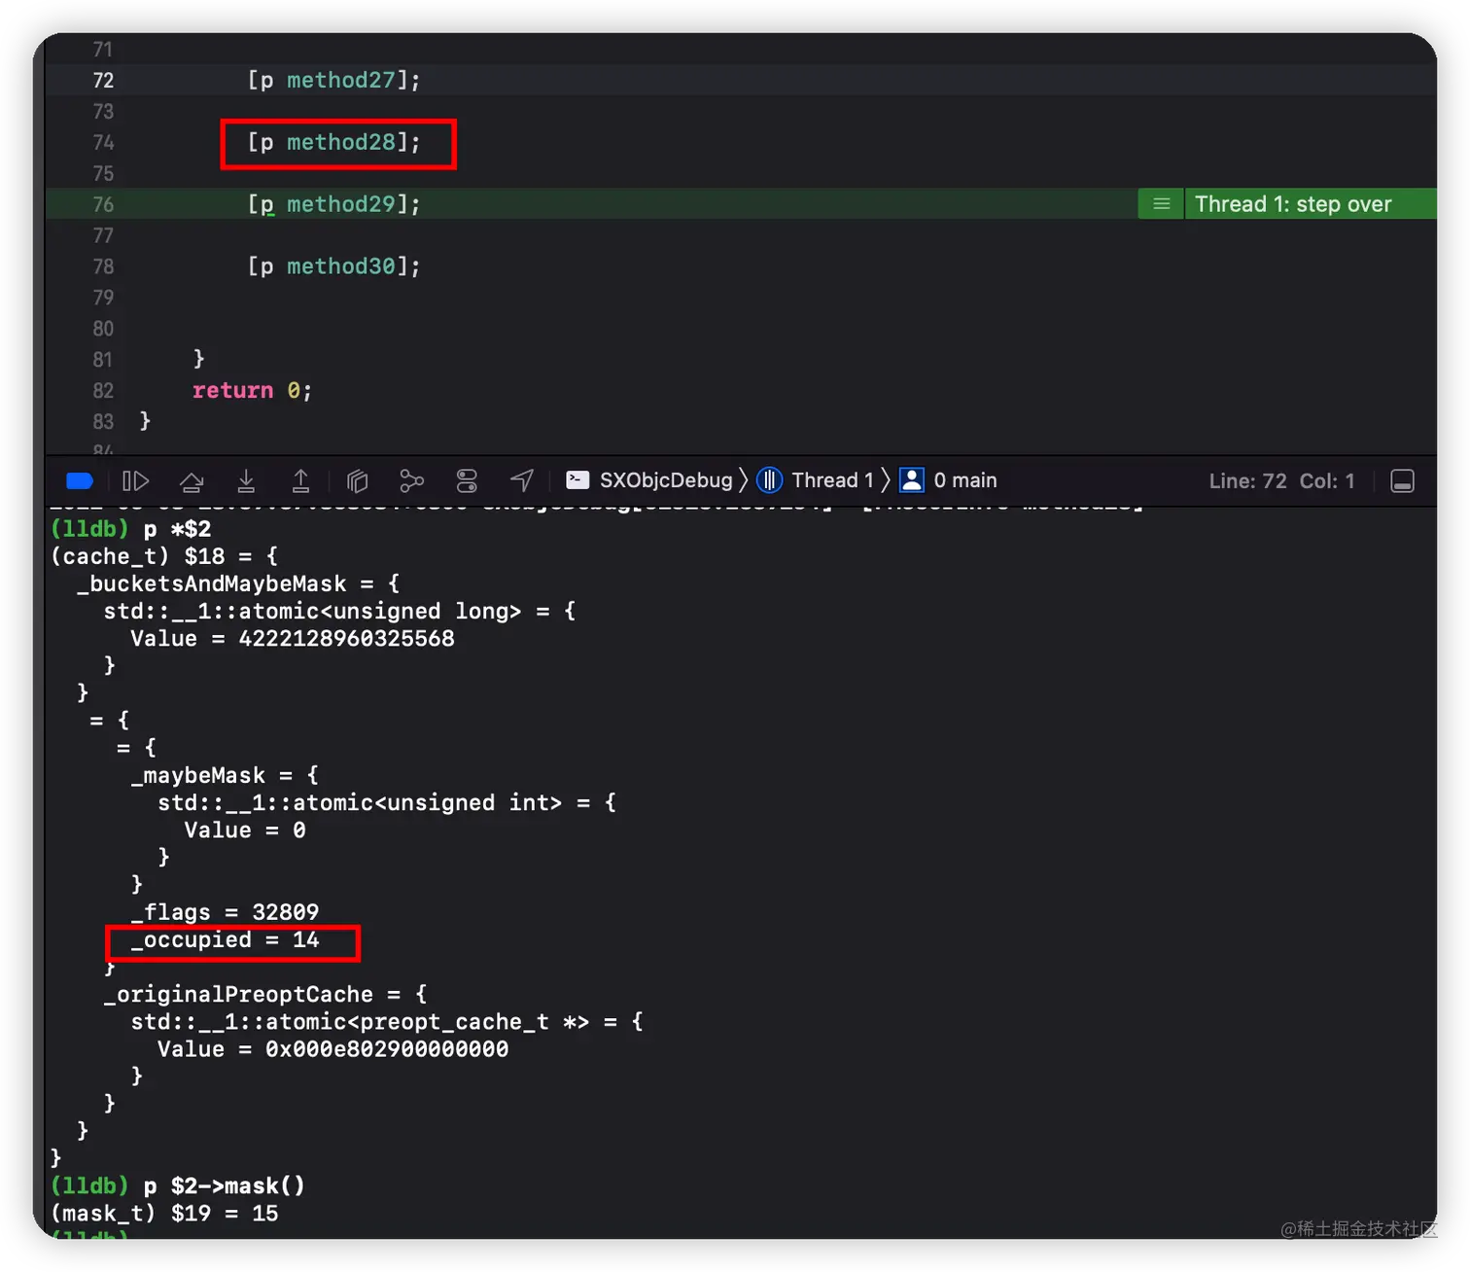Click the code line [p method28];

334,143
